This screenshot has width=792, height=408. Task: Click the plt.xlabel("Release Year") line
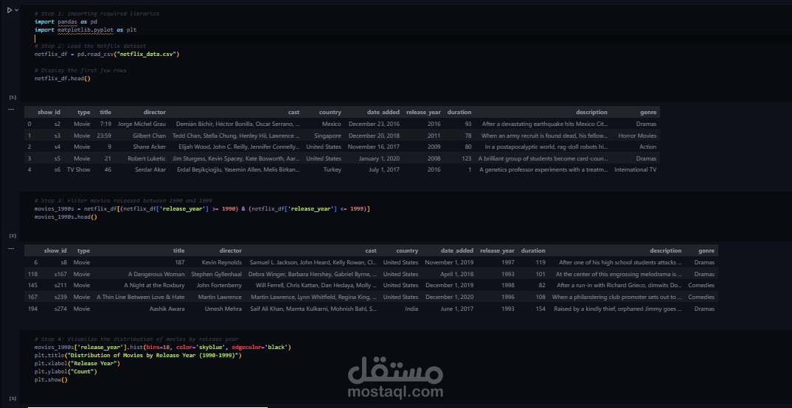(x=77, y=364)
